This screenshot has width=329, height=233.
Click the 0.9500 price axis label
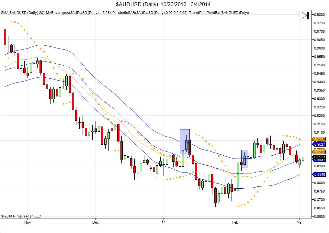click(320, 65)
